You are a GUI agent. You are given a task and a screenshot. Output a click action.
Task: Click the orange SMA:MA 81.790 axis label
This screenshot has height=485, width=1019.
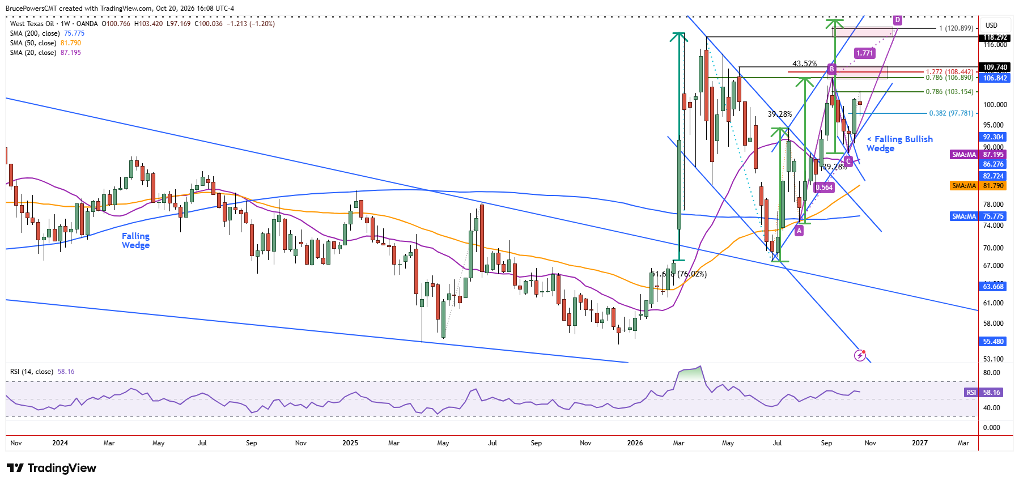point(978,186)
